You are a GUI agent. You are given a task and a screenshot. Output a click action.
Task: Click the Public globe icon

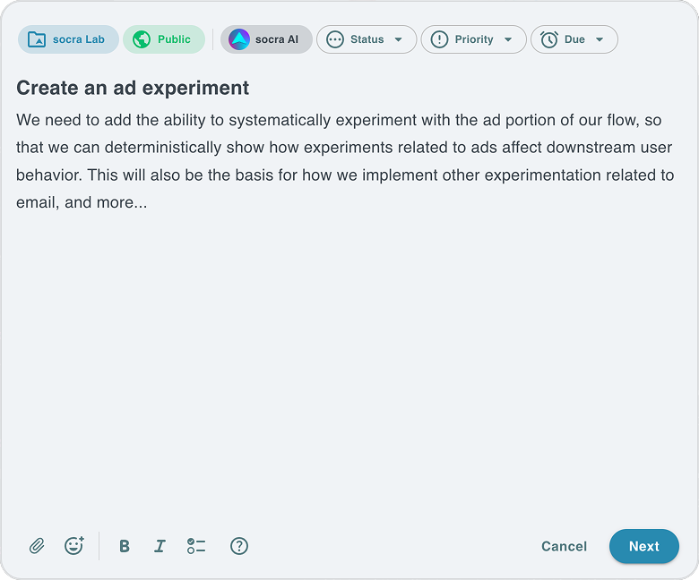click(x=142, y=39)
